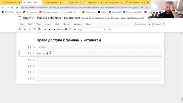Viewport: 183px width, 103px height.
Task: Click the last empty code cell
Action: click(98, 78)
